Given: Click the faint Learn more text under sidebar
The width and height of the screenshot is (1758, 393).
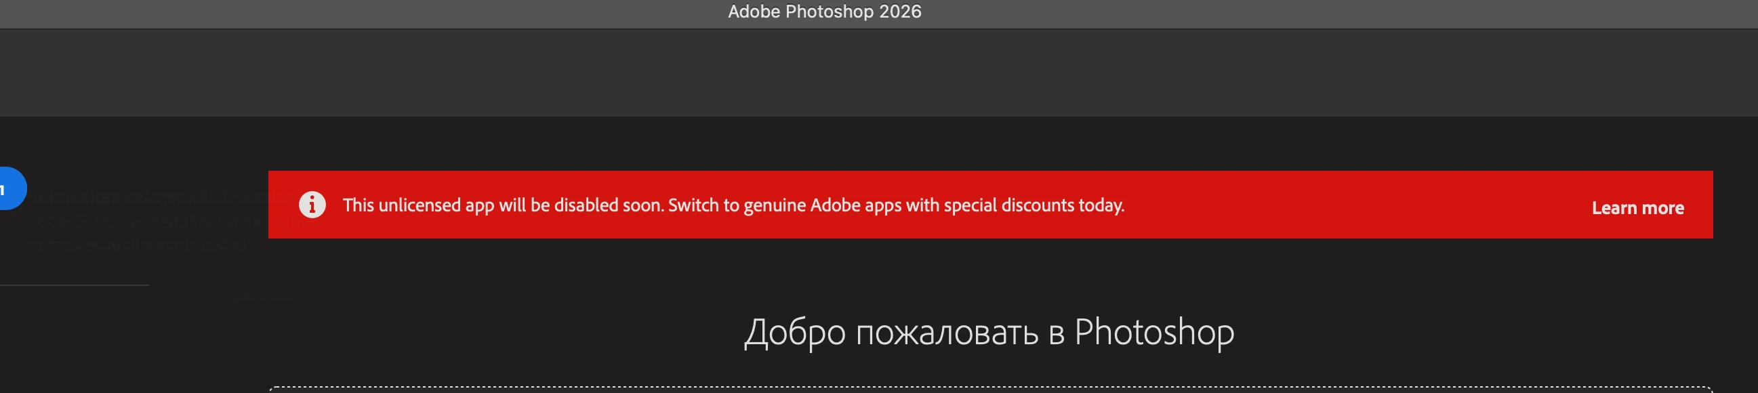Looking at the screenshot, I should [259, 297].
